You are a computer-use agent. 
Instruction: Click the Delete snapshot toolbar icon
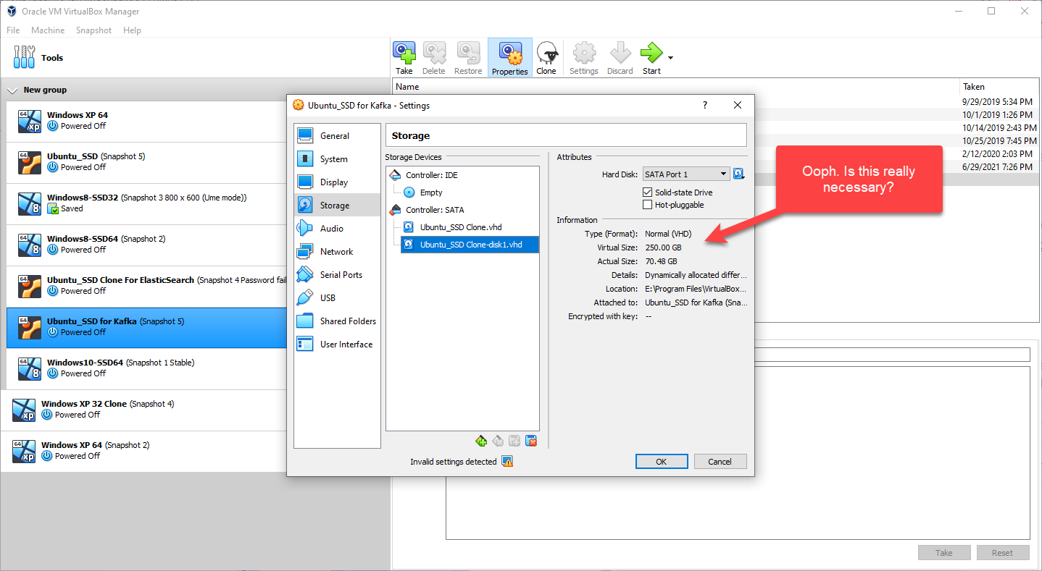coord(434,57)
